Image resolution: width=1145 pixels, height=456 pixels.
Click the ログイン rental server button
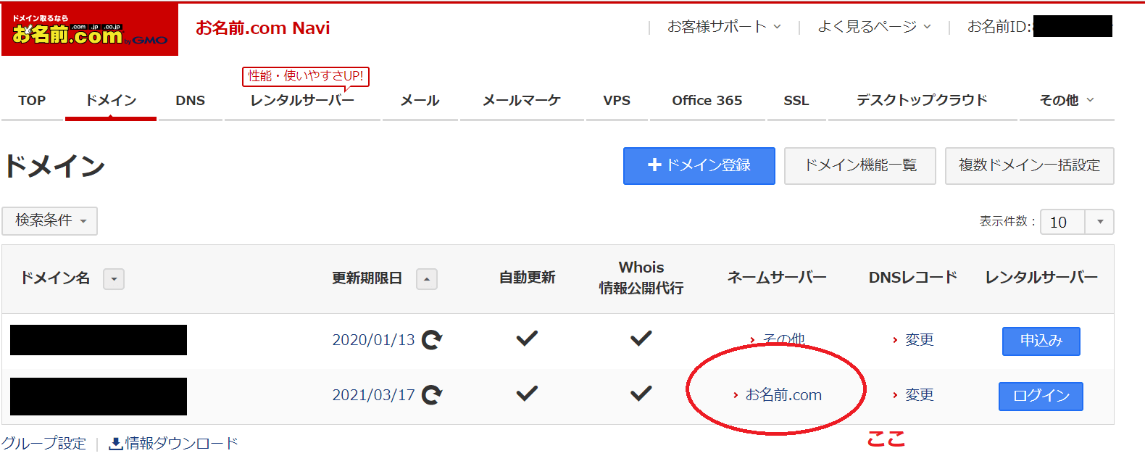pyautogui.click(x=1041, y=396)
